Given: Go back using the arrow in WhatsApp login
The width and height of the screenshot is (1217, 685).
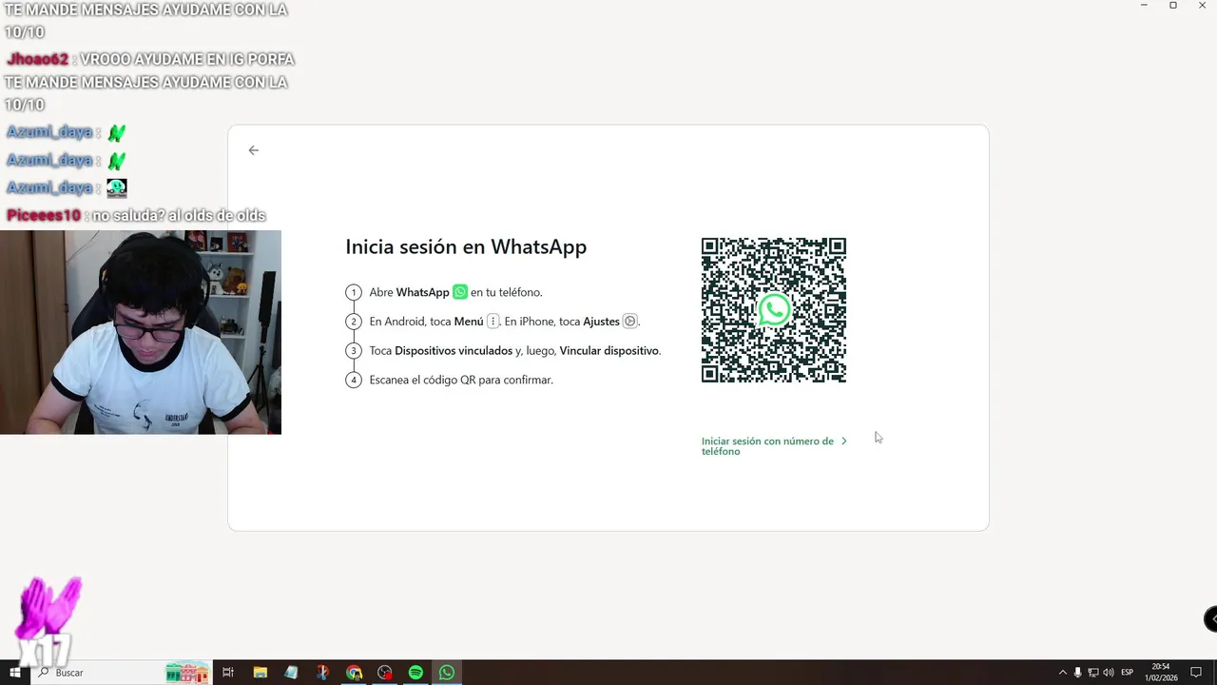Looking at the screenshot, I should pyautogui.click(x=253, y=150).
